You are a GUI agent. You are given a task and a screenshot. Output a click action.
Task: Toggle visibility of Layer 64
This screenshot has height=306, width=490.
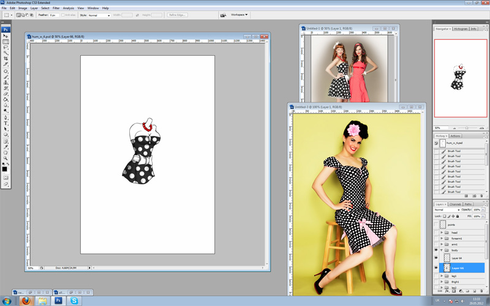click(x=437, y=258)
